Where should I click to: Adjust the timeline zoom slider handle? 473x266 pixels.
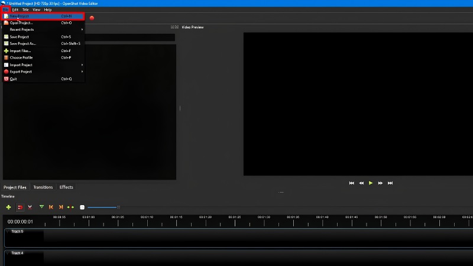[x=119, y=207]
